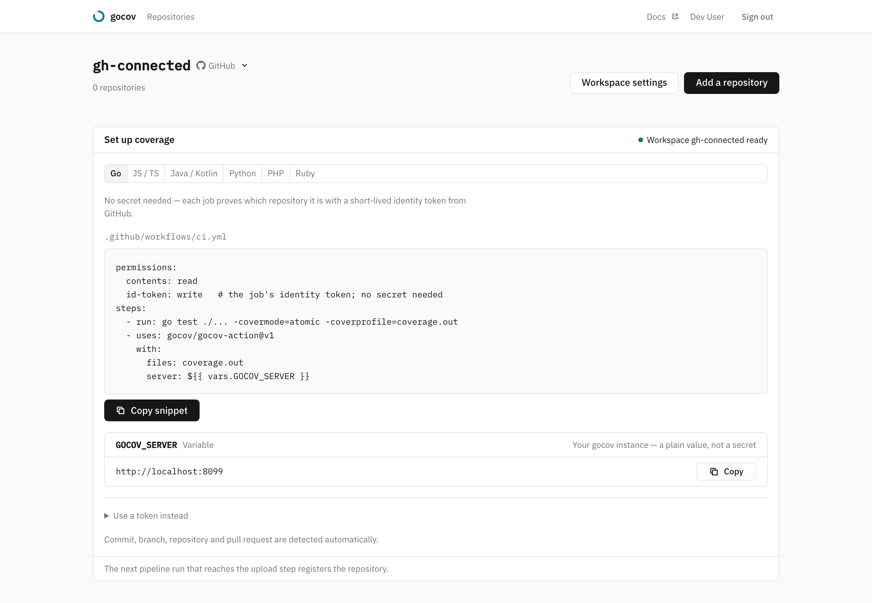Open the Docs link

click(x=656, y=17)
